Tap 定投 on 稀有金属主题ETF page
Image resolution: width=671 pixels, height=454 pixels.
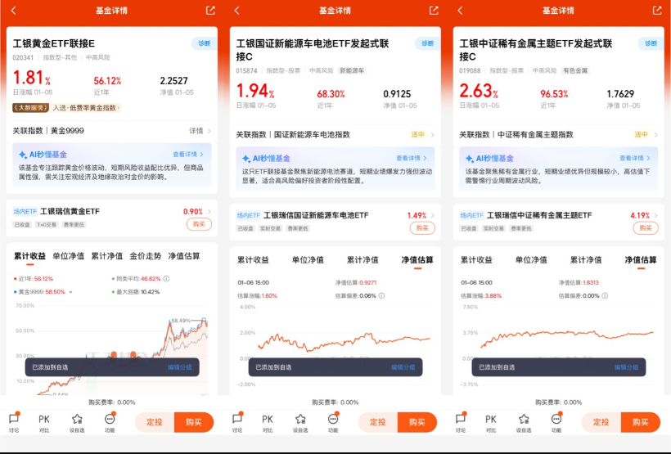pos(601,422)
